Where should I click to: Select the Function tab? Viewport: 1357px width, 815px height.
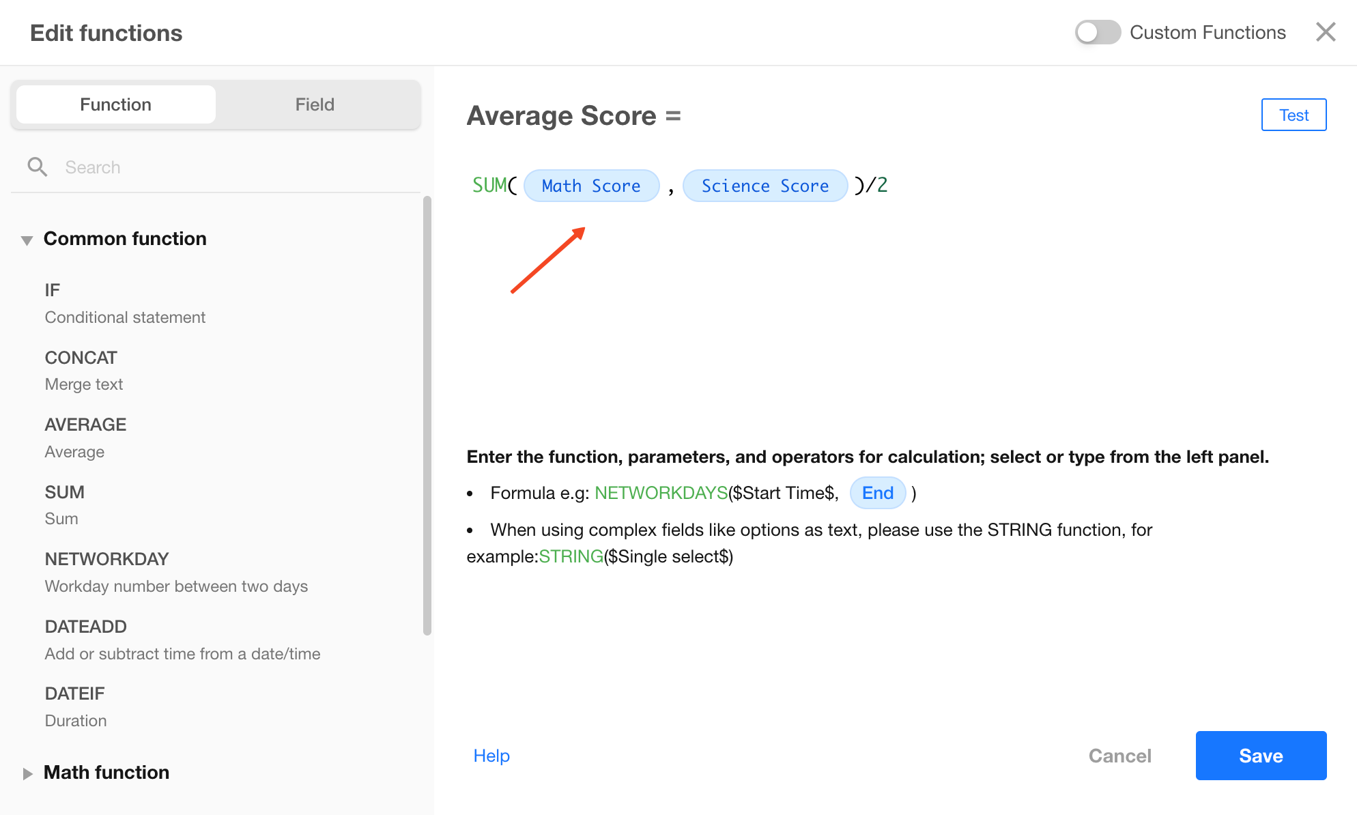point(116,104)
